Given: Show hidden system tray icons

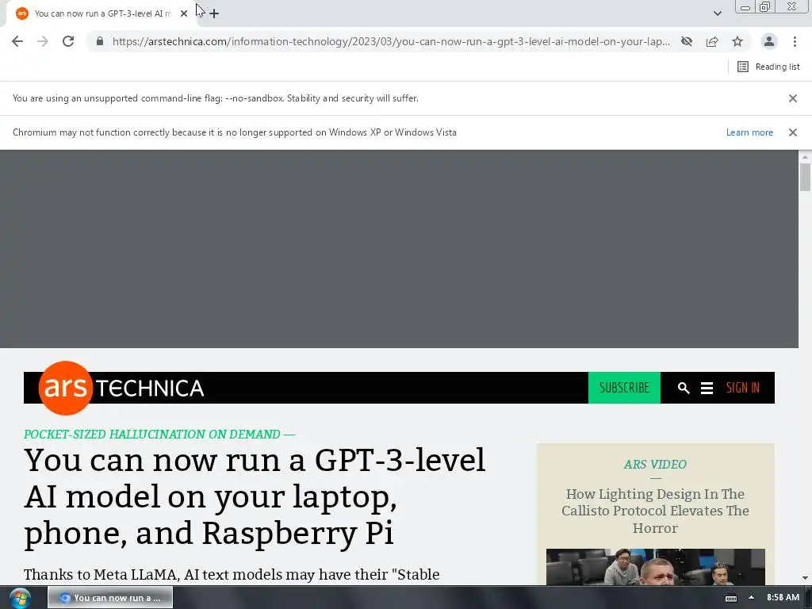Looking at the screenshot, I should (752, 598).
